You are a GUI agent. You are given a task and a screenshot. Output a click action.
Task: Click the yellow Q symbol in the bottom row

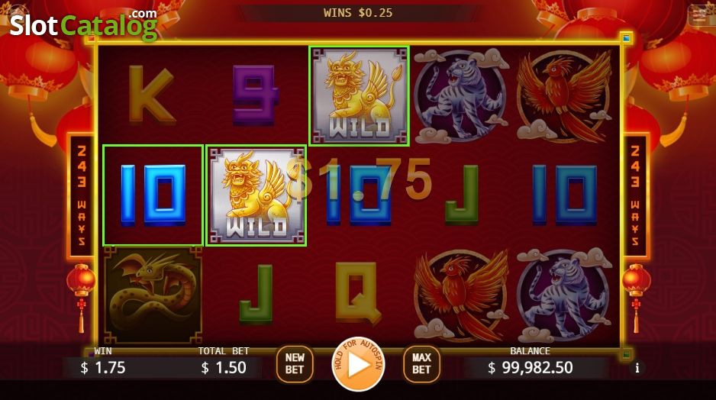point(359,292)
